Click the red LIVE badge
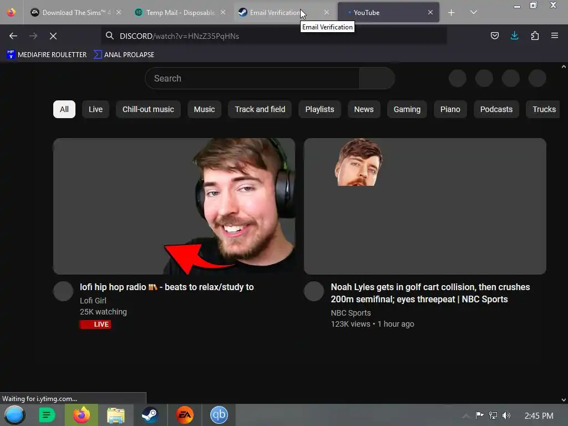This screenshot has height=426, width=568. coord(95,324)
